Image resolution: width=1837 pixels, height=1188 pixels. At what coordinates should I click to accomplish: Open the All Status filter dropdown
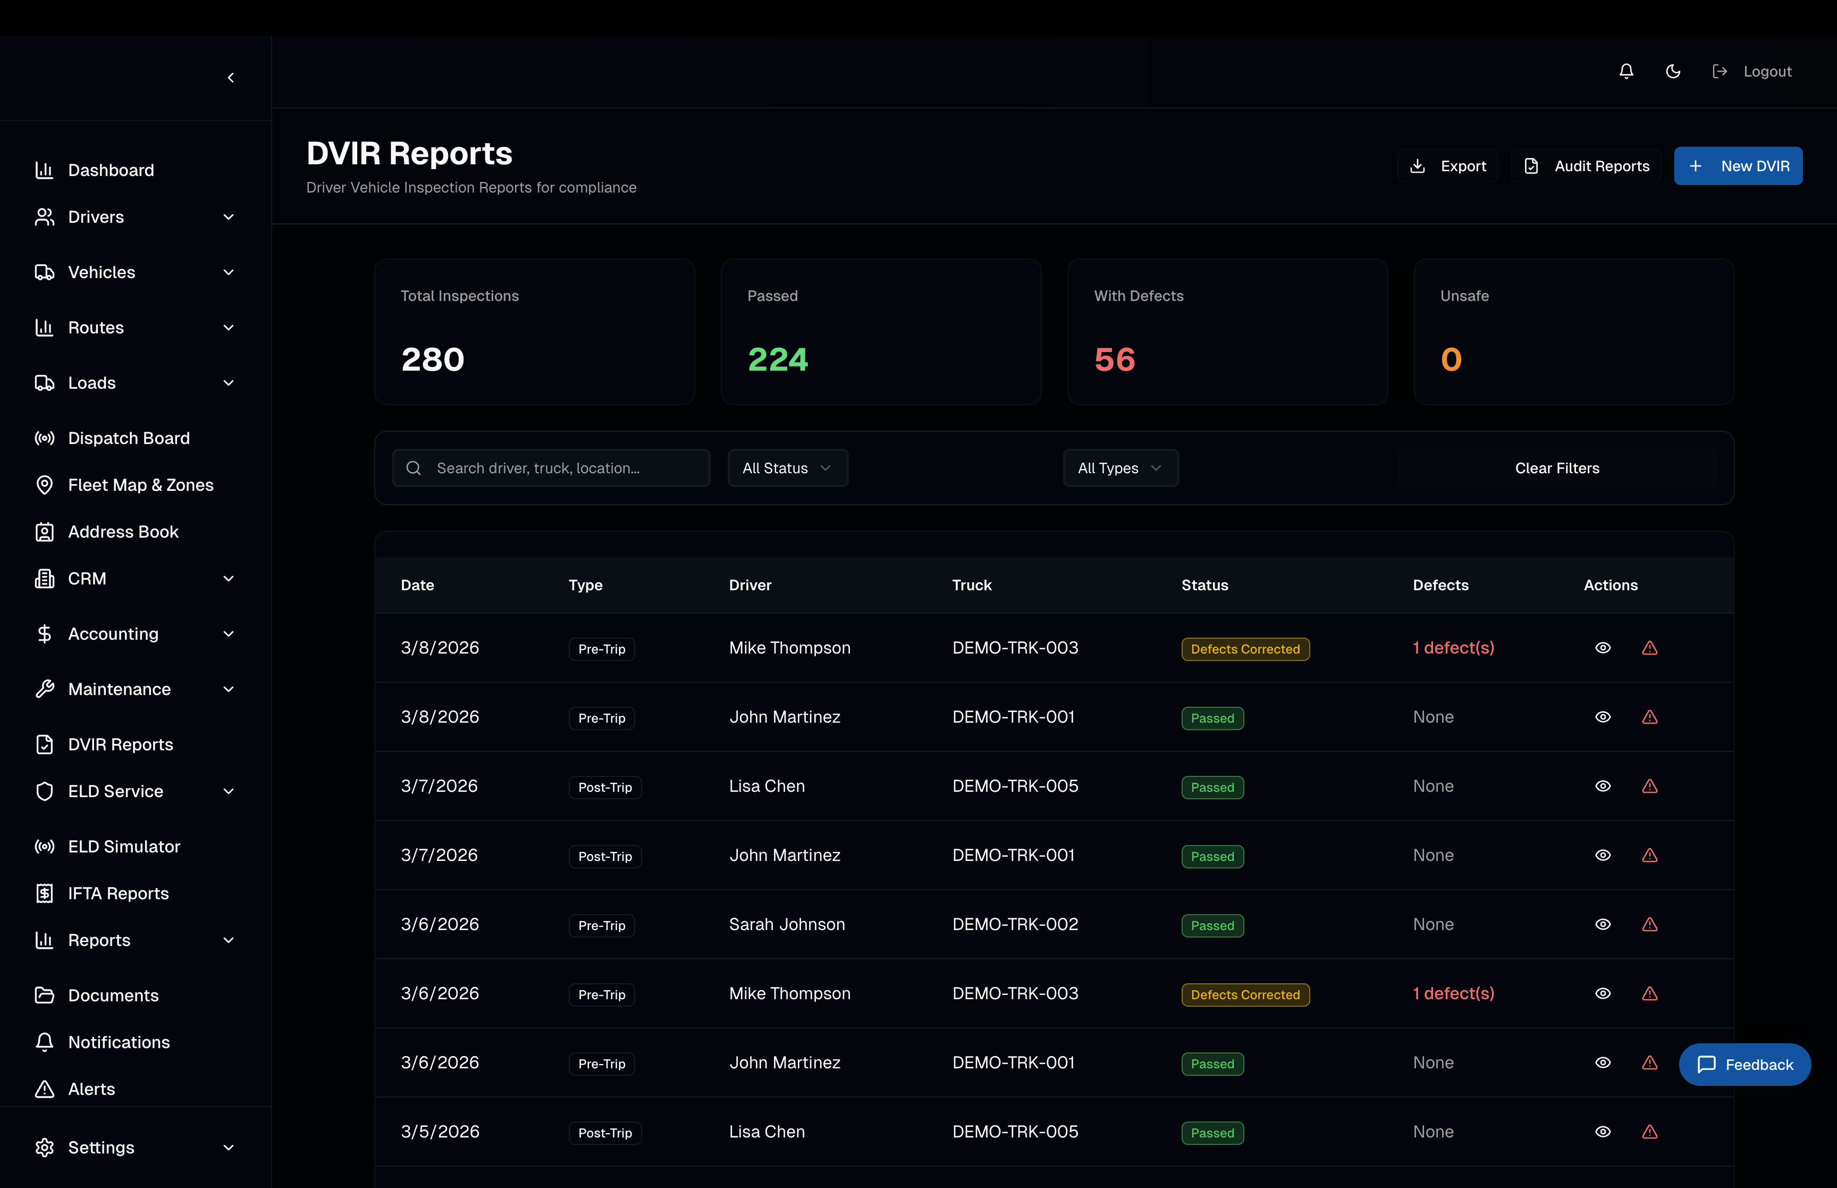[x=787, y=468]
